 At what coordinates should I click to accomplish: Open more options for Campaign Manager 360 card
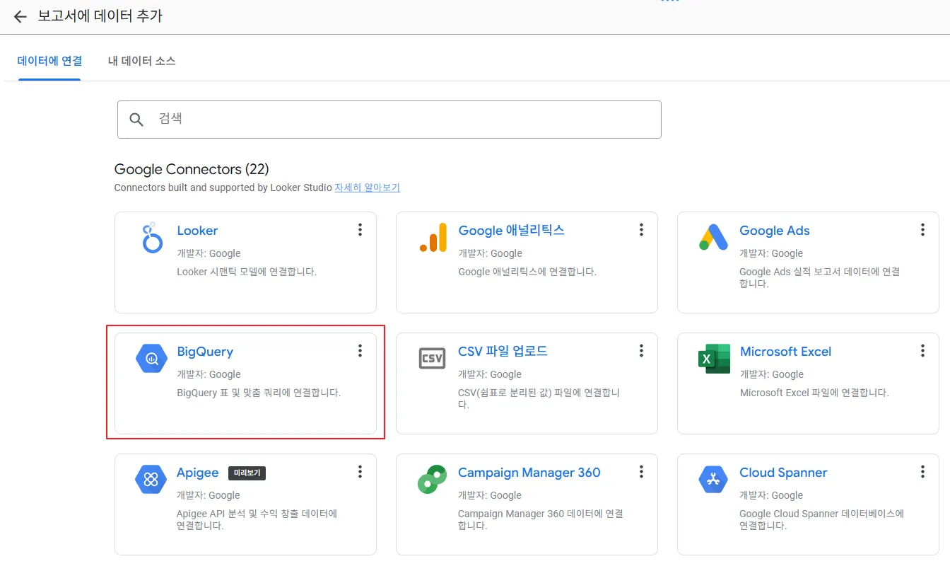click(x=641, y=471)
